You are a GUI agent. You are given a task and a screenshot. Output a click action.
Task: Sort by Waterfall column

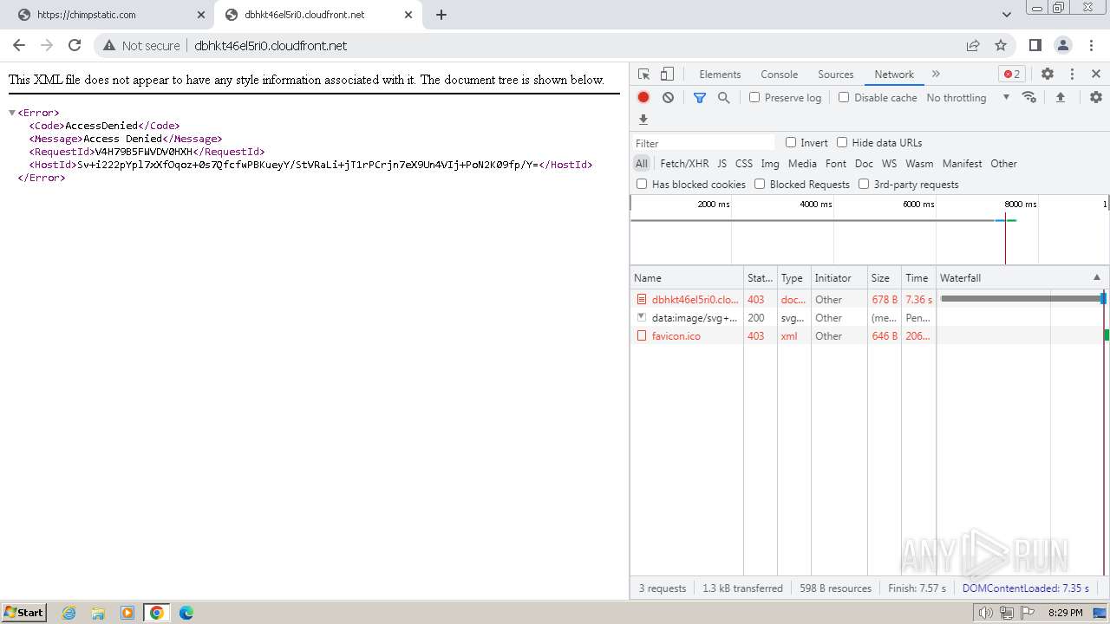pos(1021,277)
